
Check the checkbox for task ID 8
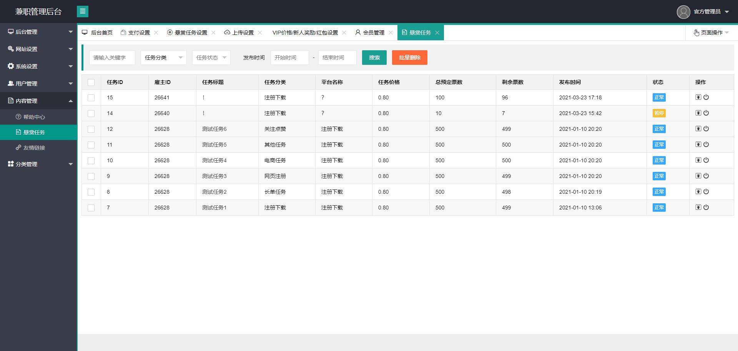coord(91,192)
